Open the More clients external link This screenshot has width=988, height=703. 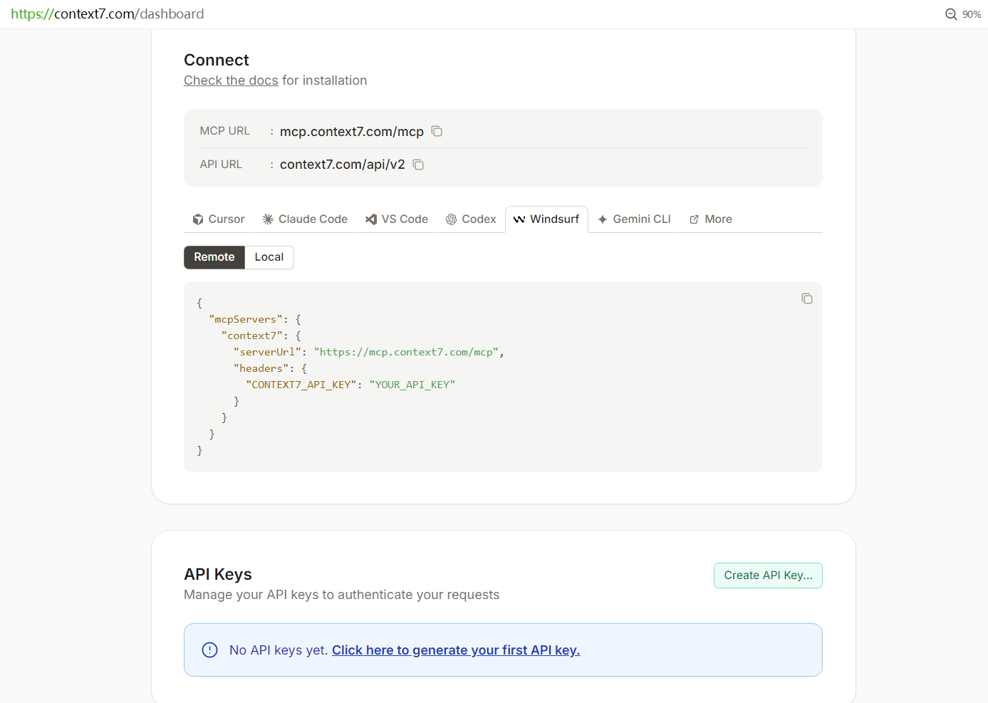(x=710, y=219)
